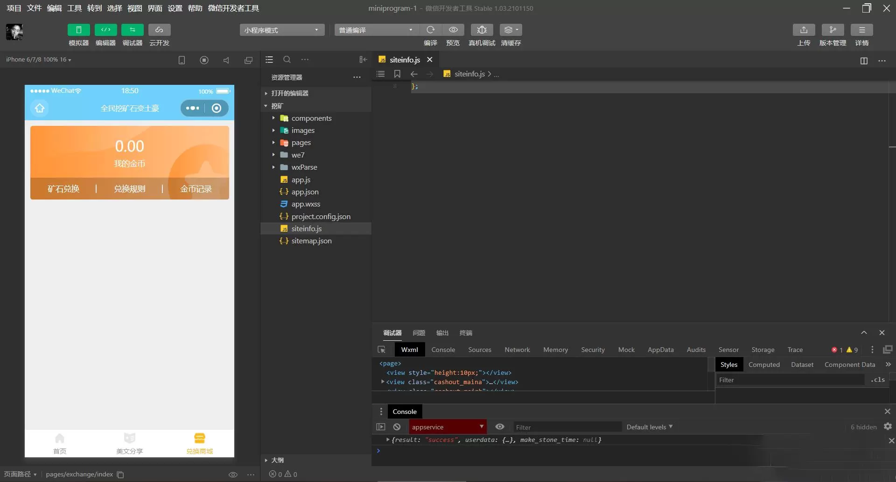
Task: Open the cloud development icon
Action: [159, 30]
